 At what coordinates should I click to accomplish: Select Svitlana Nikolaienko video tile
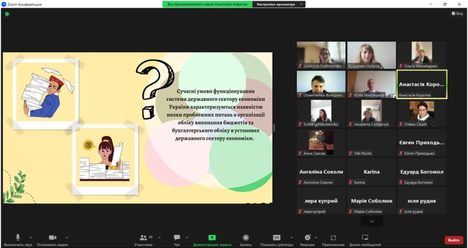click(321, 113)
